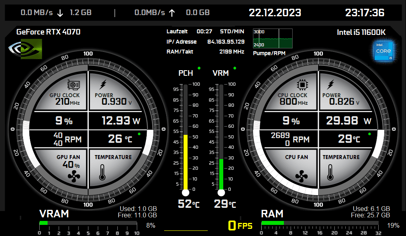The height and width of the screenshot is (236, 406).
Task: Click the GeForce RTX 4070 title
Action: 48,32
